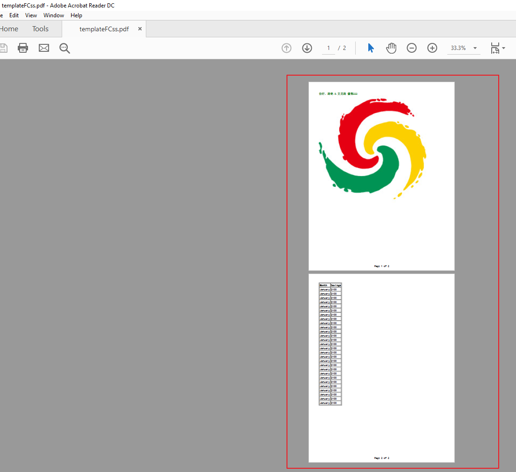Click the Next Page down arrow
The image size is (516, 472).
(x=307, y=48)
